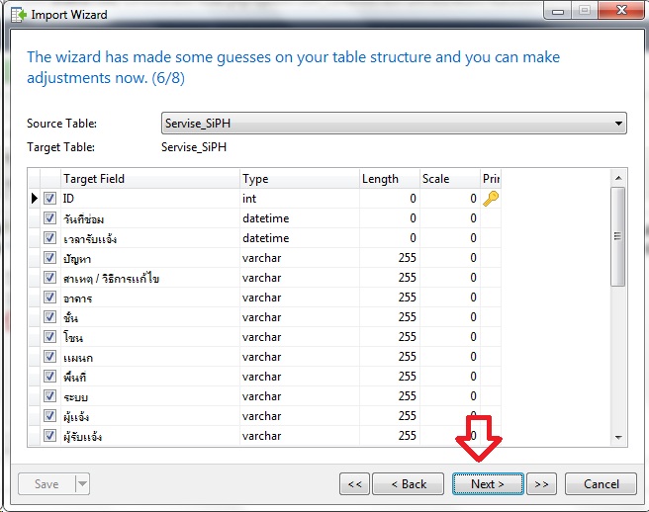Toggle the checkbox for the first datetime field
649x512 pixels.
(x=49, y=218)
